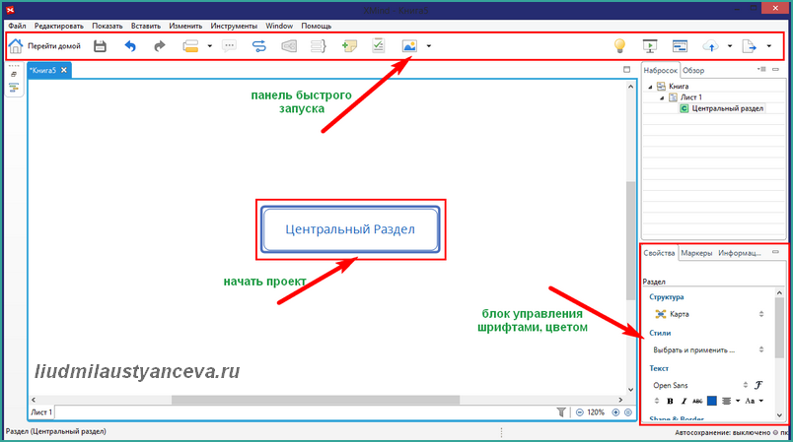Switch to the 'Обзор' tab

pyautogui.click(x=693, y=71)
